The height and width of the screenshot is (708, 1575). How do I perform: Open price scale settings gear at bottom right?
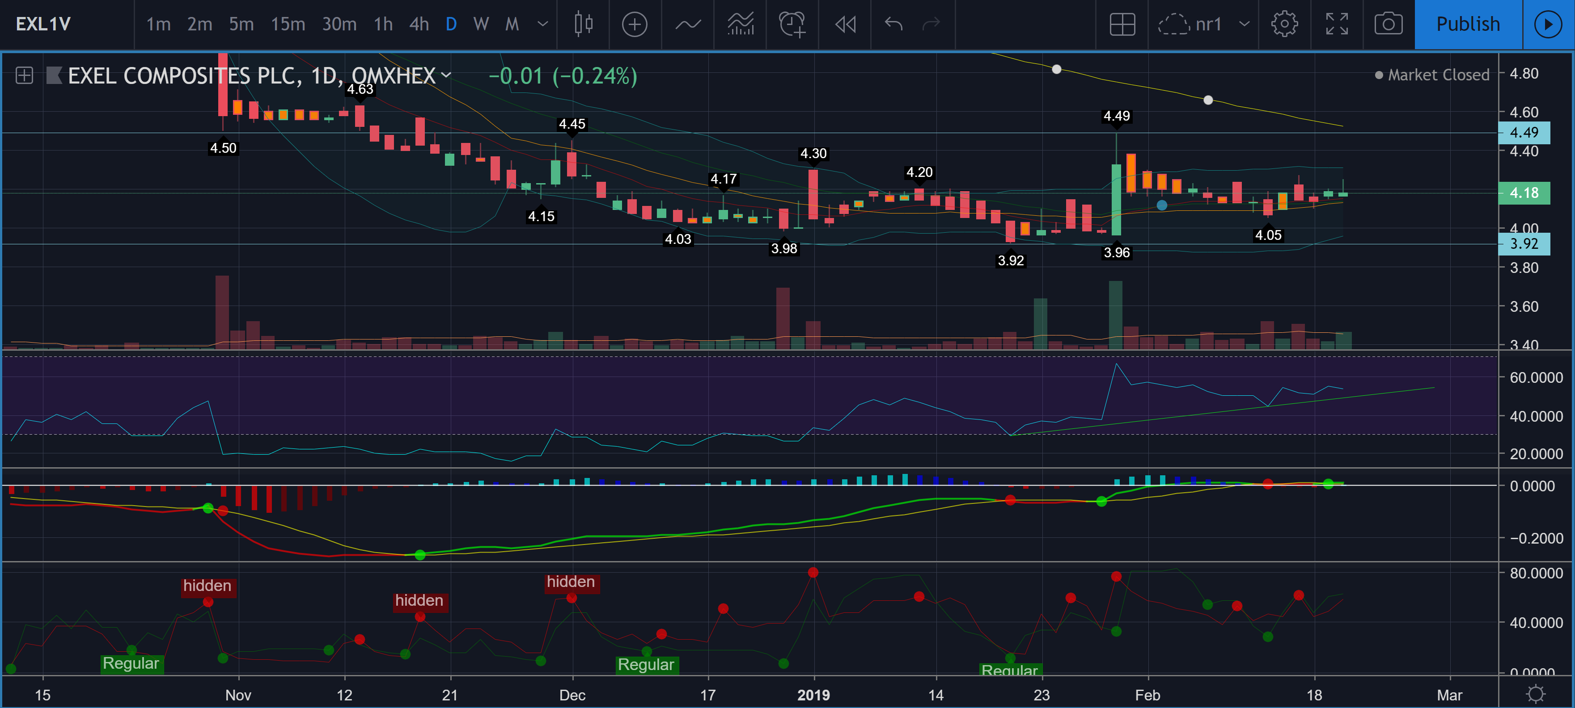[x=1535, y=694]
